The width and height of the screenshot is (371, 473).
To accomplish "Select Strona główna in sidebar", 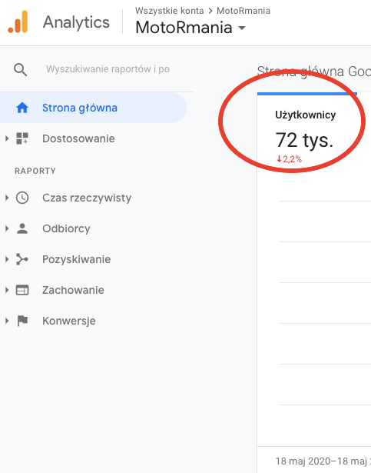I will coord(93,108).
